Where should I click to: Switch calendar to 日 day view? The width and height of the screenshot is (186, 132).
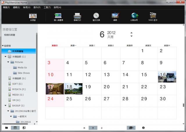(102, 128)
